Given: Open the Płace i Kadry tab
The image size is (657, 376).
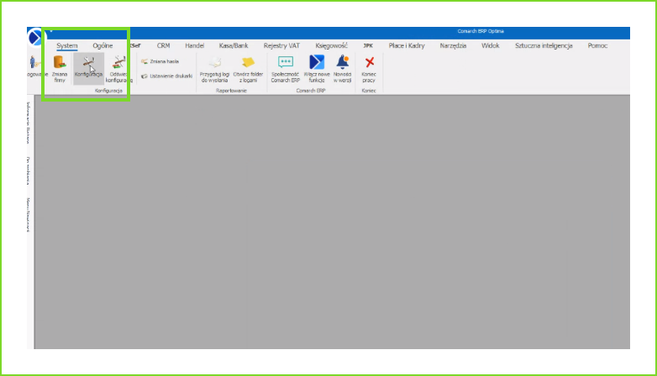Looking at the screenshot, I should 407,45.
